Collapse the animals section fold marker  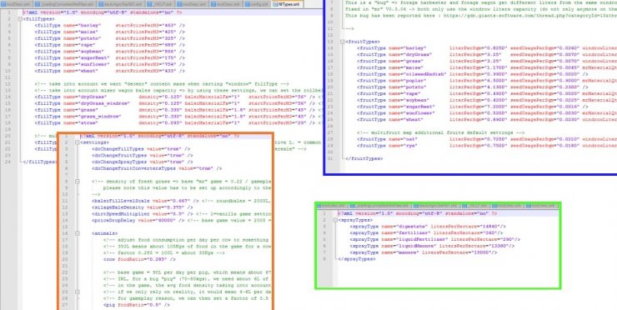78,233
